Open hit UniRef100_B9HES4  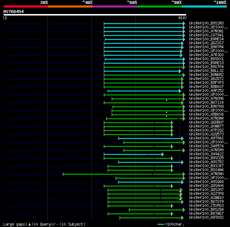tap(206, 39)
